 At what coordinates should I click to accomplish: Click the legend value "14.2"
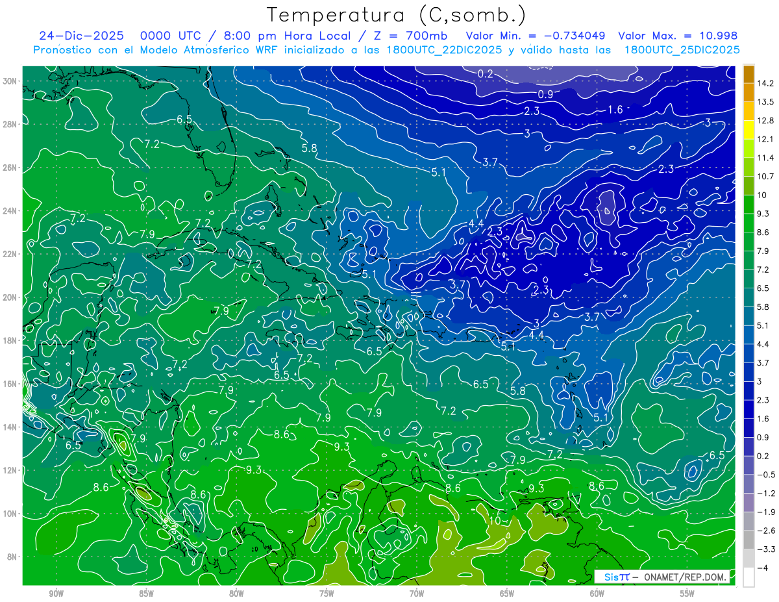[765, 83]
